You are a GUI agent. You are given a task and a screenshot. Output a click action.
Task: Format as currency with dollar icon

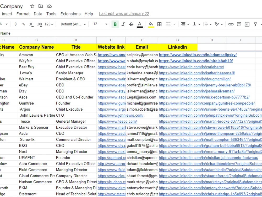15,24
